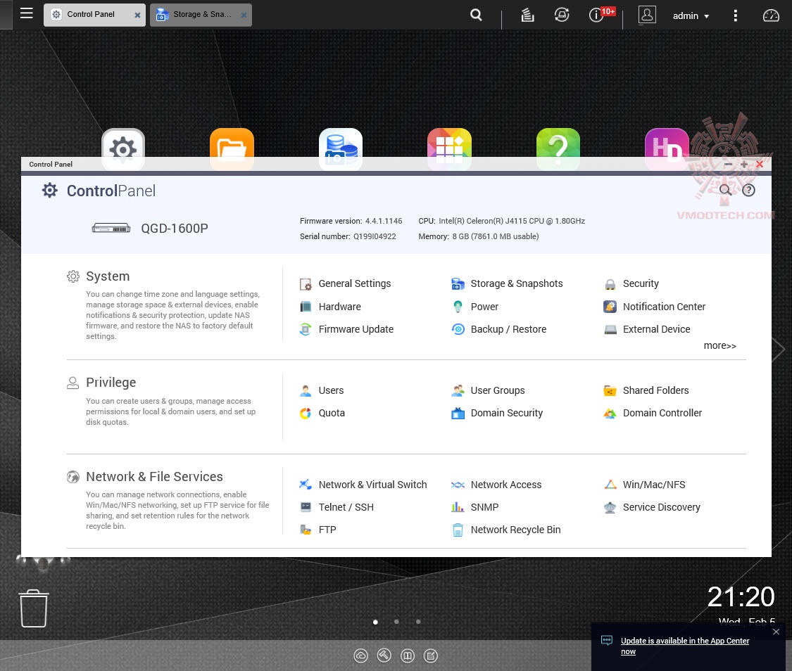Image resolution: width=792 pixels, height=671 pixels.
Task: Open Hardware settings
Action: (x=331, y=307)
